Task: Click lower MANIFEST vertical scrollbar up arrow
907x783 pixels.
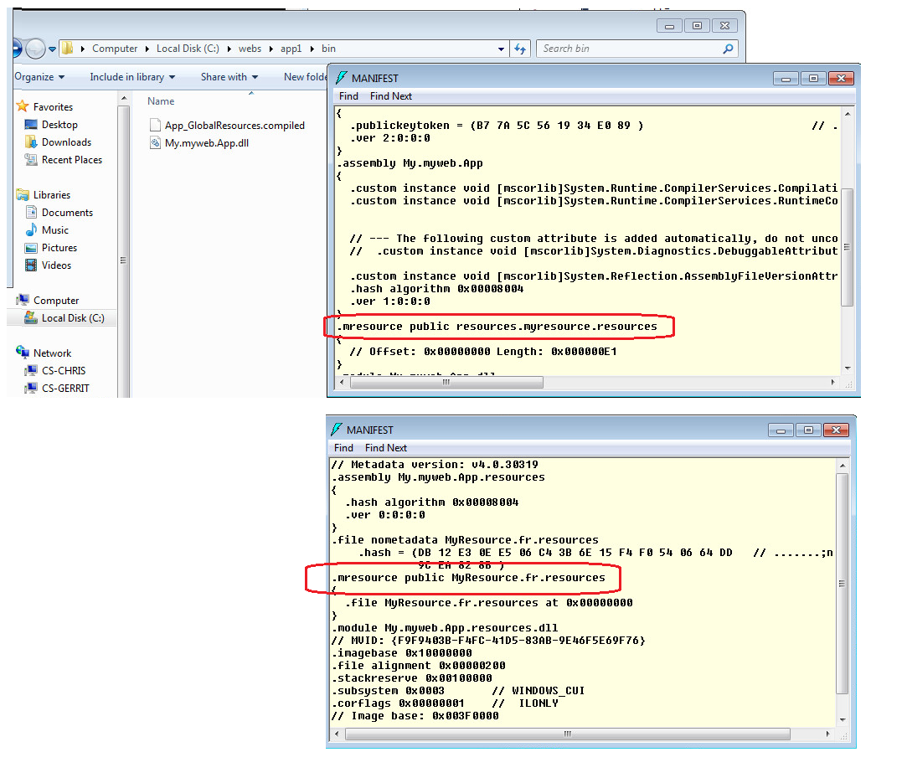Action: (843, 466)
